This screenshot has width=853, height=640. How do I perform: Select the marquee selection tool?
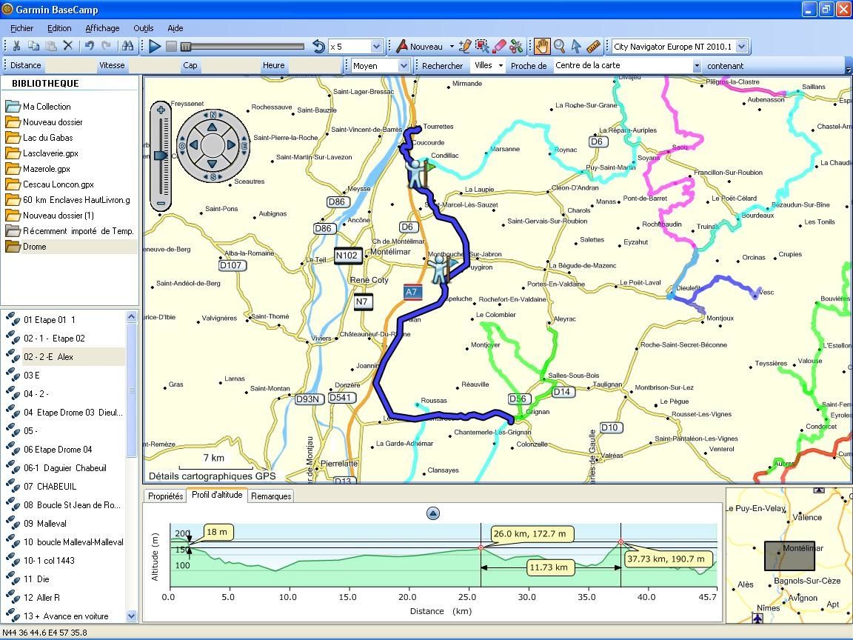tap(481, 46)
